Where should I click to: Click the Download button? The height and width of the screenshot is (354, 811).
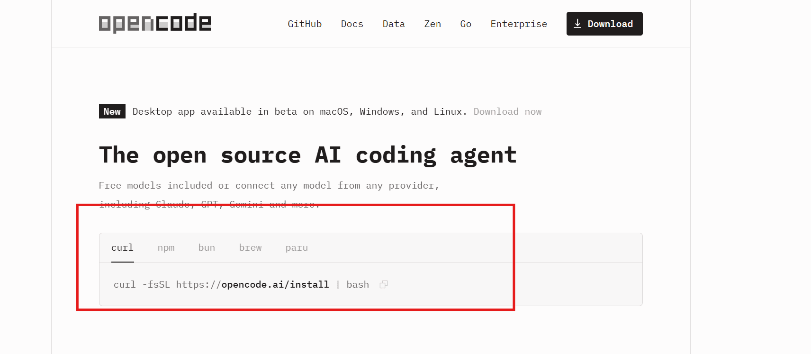click(604, 24)
